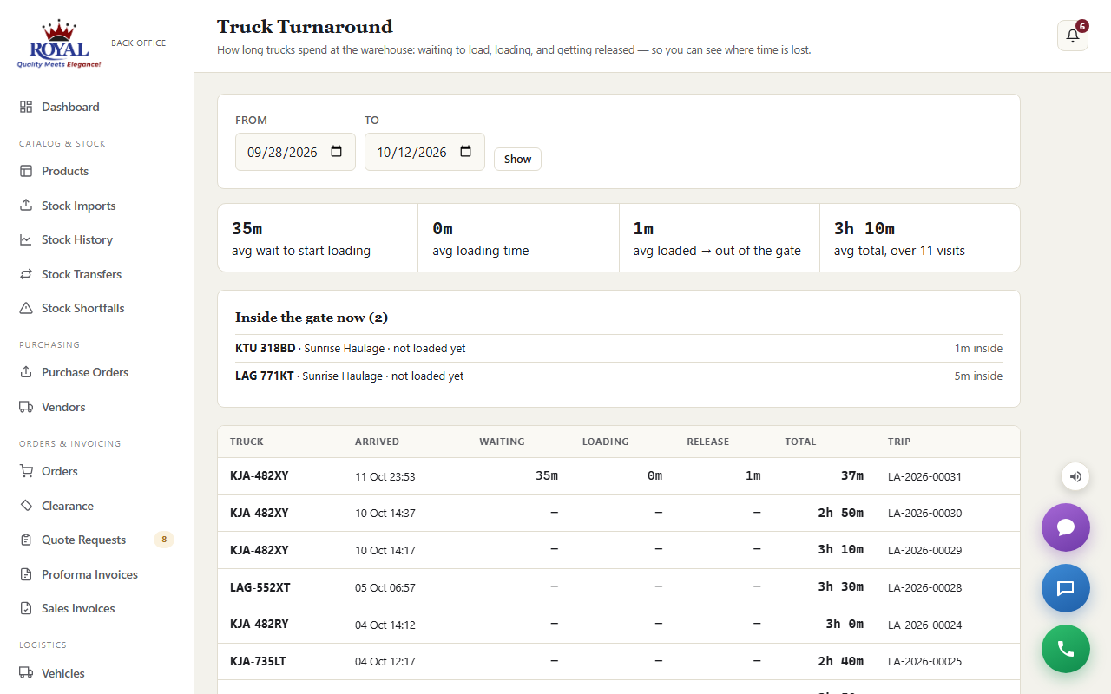Go to Purchase Orders
Image resolution: width=1111 pixels, height=694 pixels.
point(85,372)
